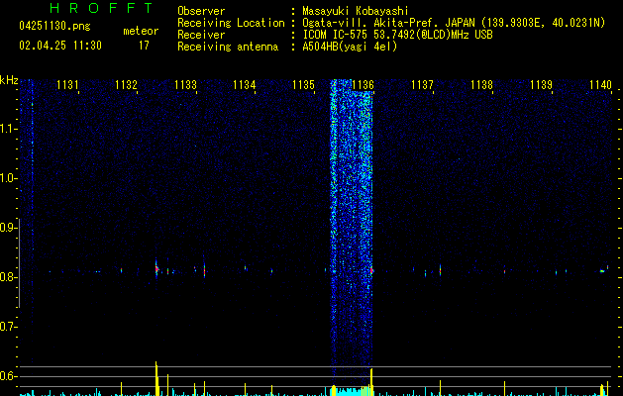Click the 1.1 frequency axis label
Image resolution: width=623 pixels, height=396 pixels.
pyautogui.click(x=8, y=129)
